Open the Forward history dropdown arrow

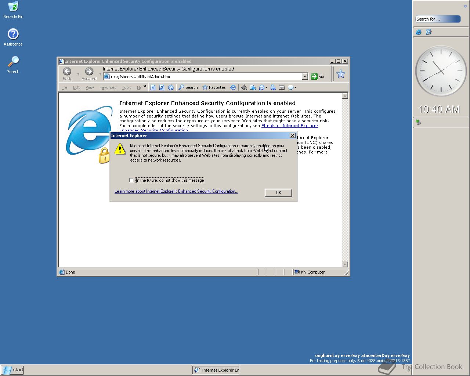pos(100,74)
